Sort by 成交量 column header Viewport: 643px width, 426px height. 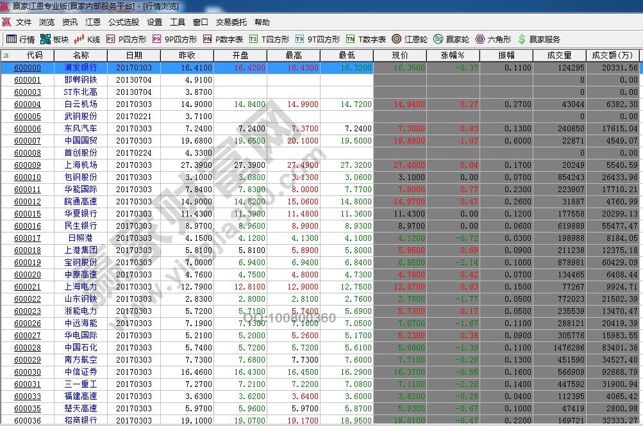click(559, 56)
